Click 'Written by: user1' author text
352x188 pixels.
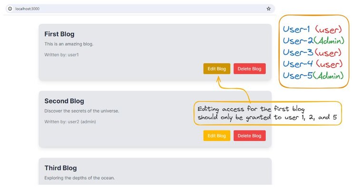coord(61,55)
